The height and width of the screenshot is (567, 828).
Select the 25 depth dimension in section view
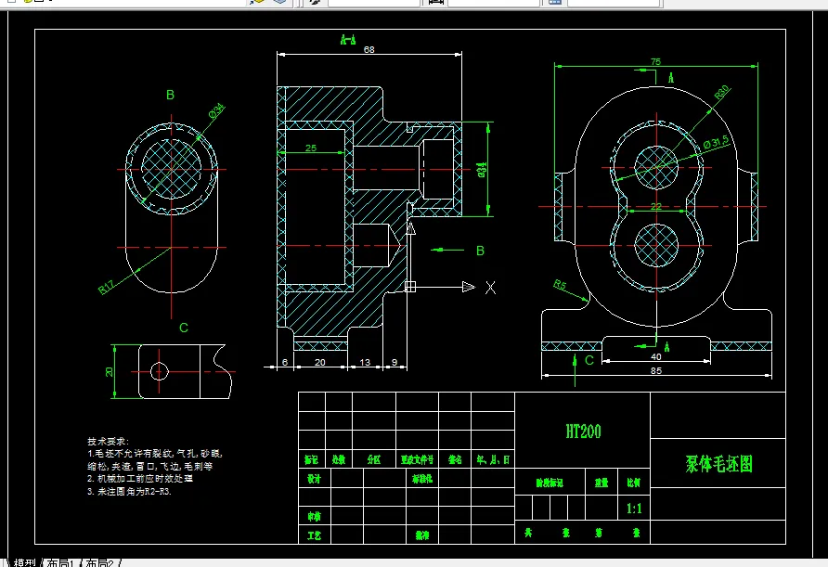click(311, 148)
